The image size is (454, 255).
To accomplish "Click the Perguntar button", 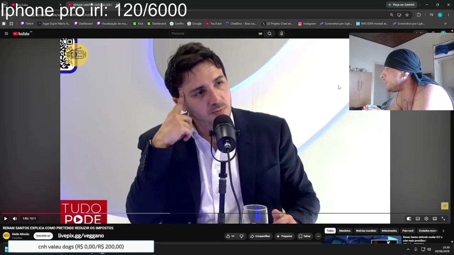I will coord(284,236).
